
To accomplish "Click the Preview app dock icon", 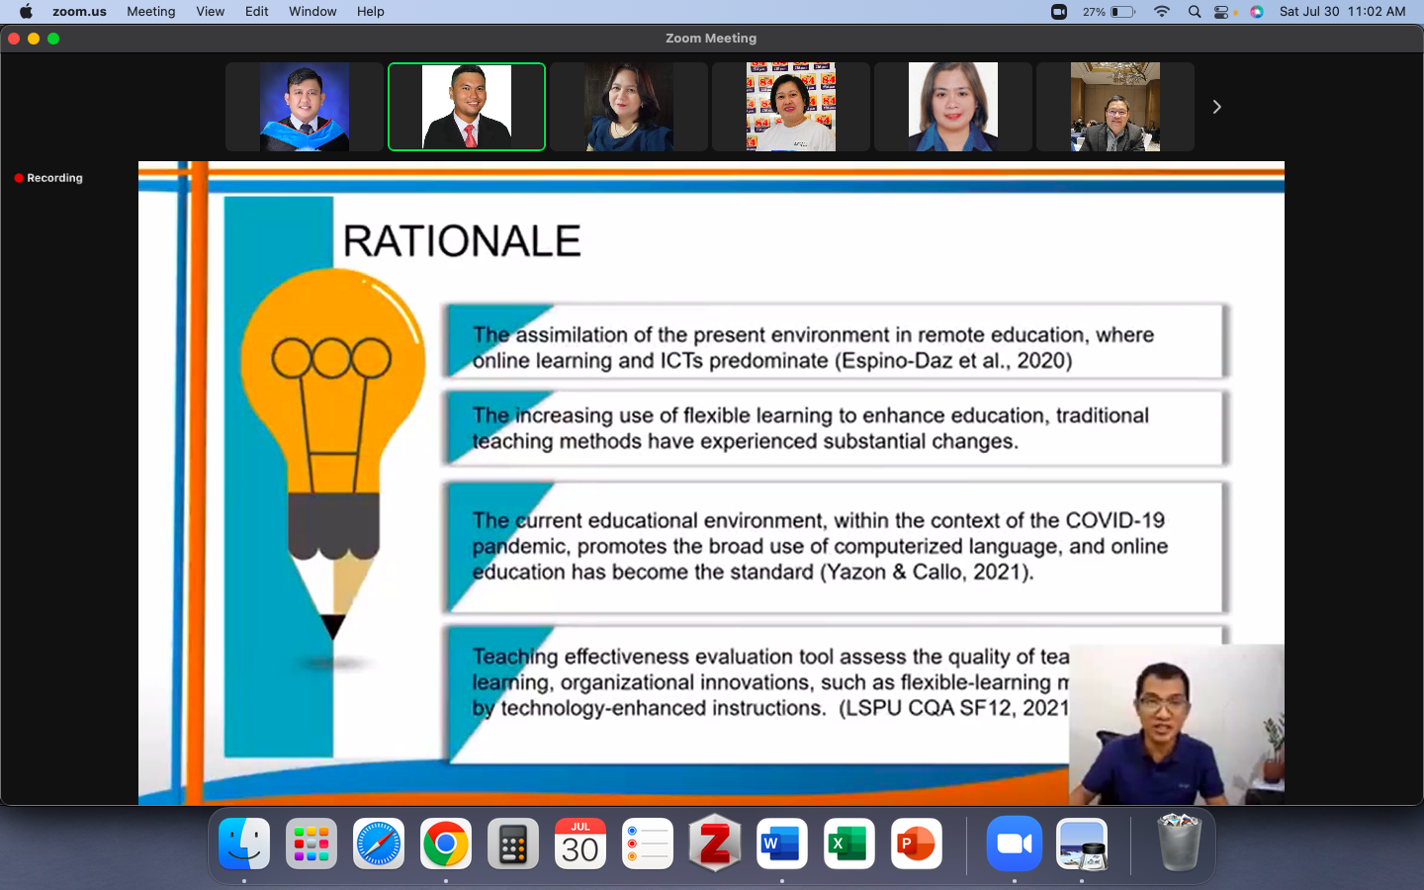I will [x=1082, y=844].
